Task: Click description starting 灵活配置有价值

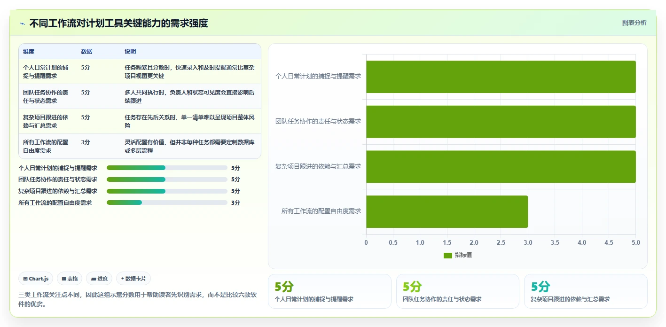Action: pyautogui.click(x=189, y=146)
